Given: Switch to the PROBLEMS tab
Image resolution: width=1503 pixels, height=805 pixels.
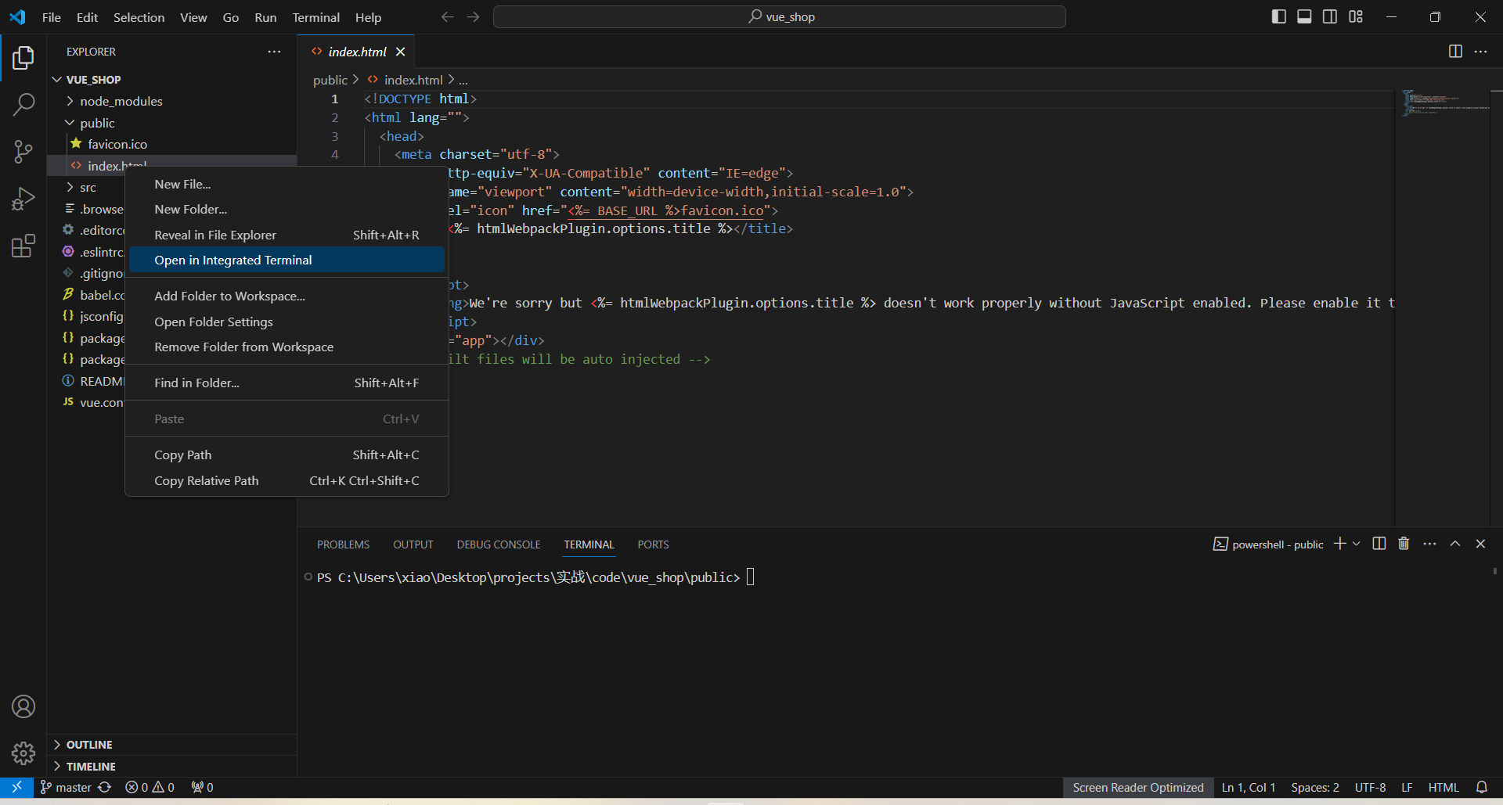Looking at the screenshot, I should (x=343, y=544).
